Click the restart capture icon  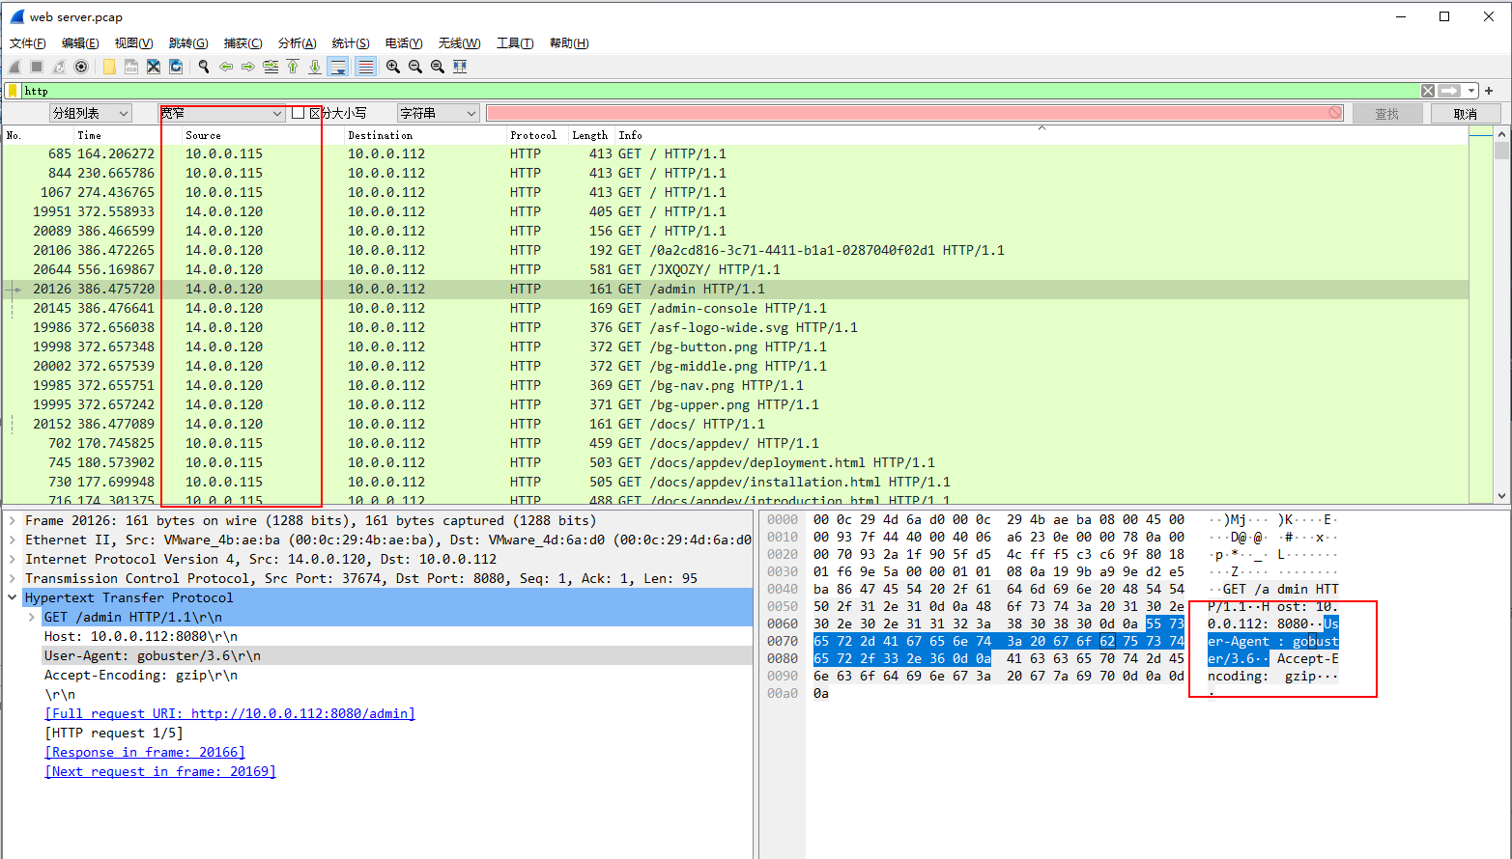click(x=59, y=67)
